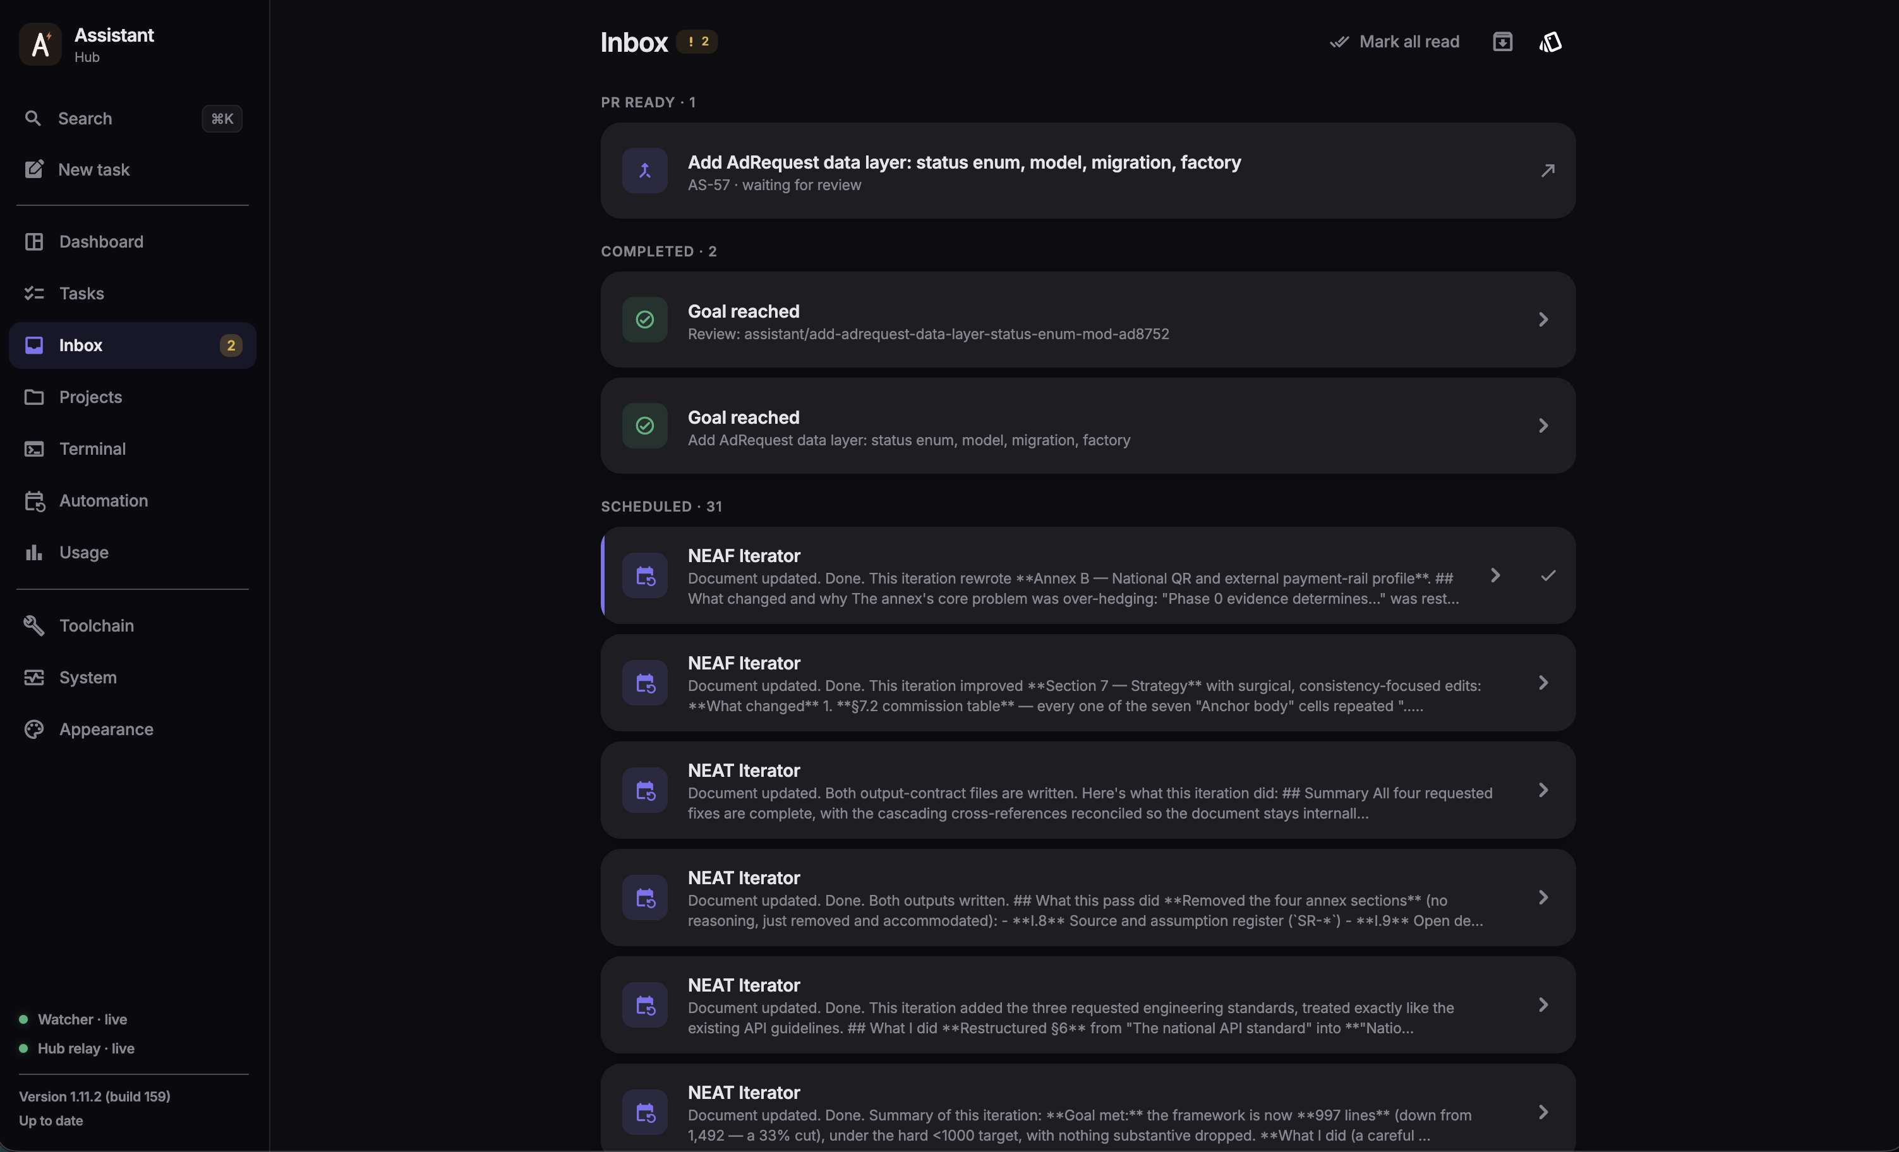Viewport: 1899px width, 1152px height.
Task: Click the archive icon in Inbox header
Action: pos(1502,42)
